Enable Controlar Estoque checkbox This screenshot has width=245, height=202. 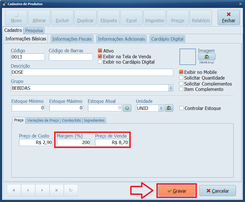[181, 108]
